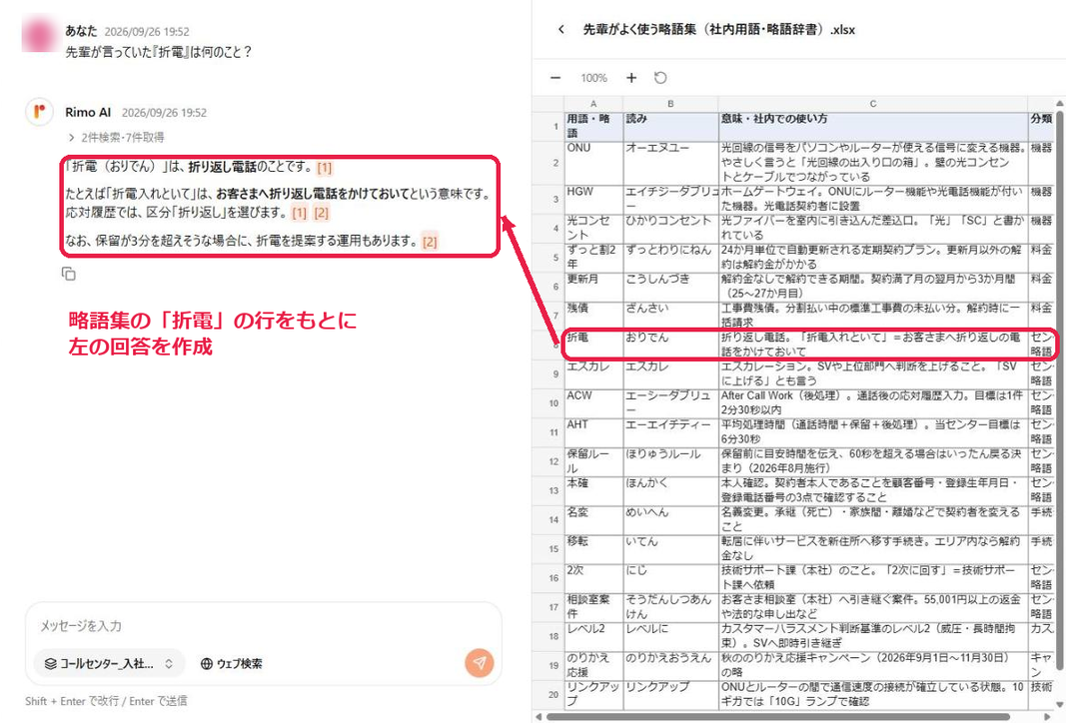Open citation [1] after 折り返し電話のことです
The height and width of the screenshot is (723, 1066).
click(x=325, y=167)
